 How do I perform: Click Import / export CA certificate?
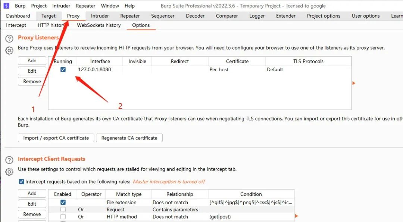56,138
